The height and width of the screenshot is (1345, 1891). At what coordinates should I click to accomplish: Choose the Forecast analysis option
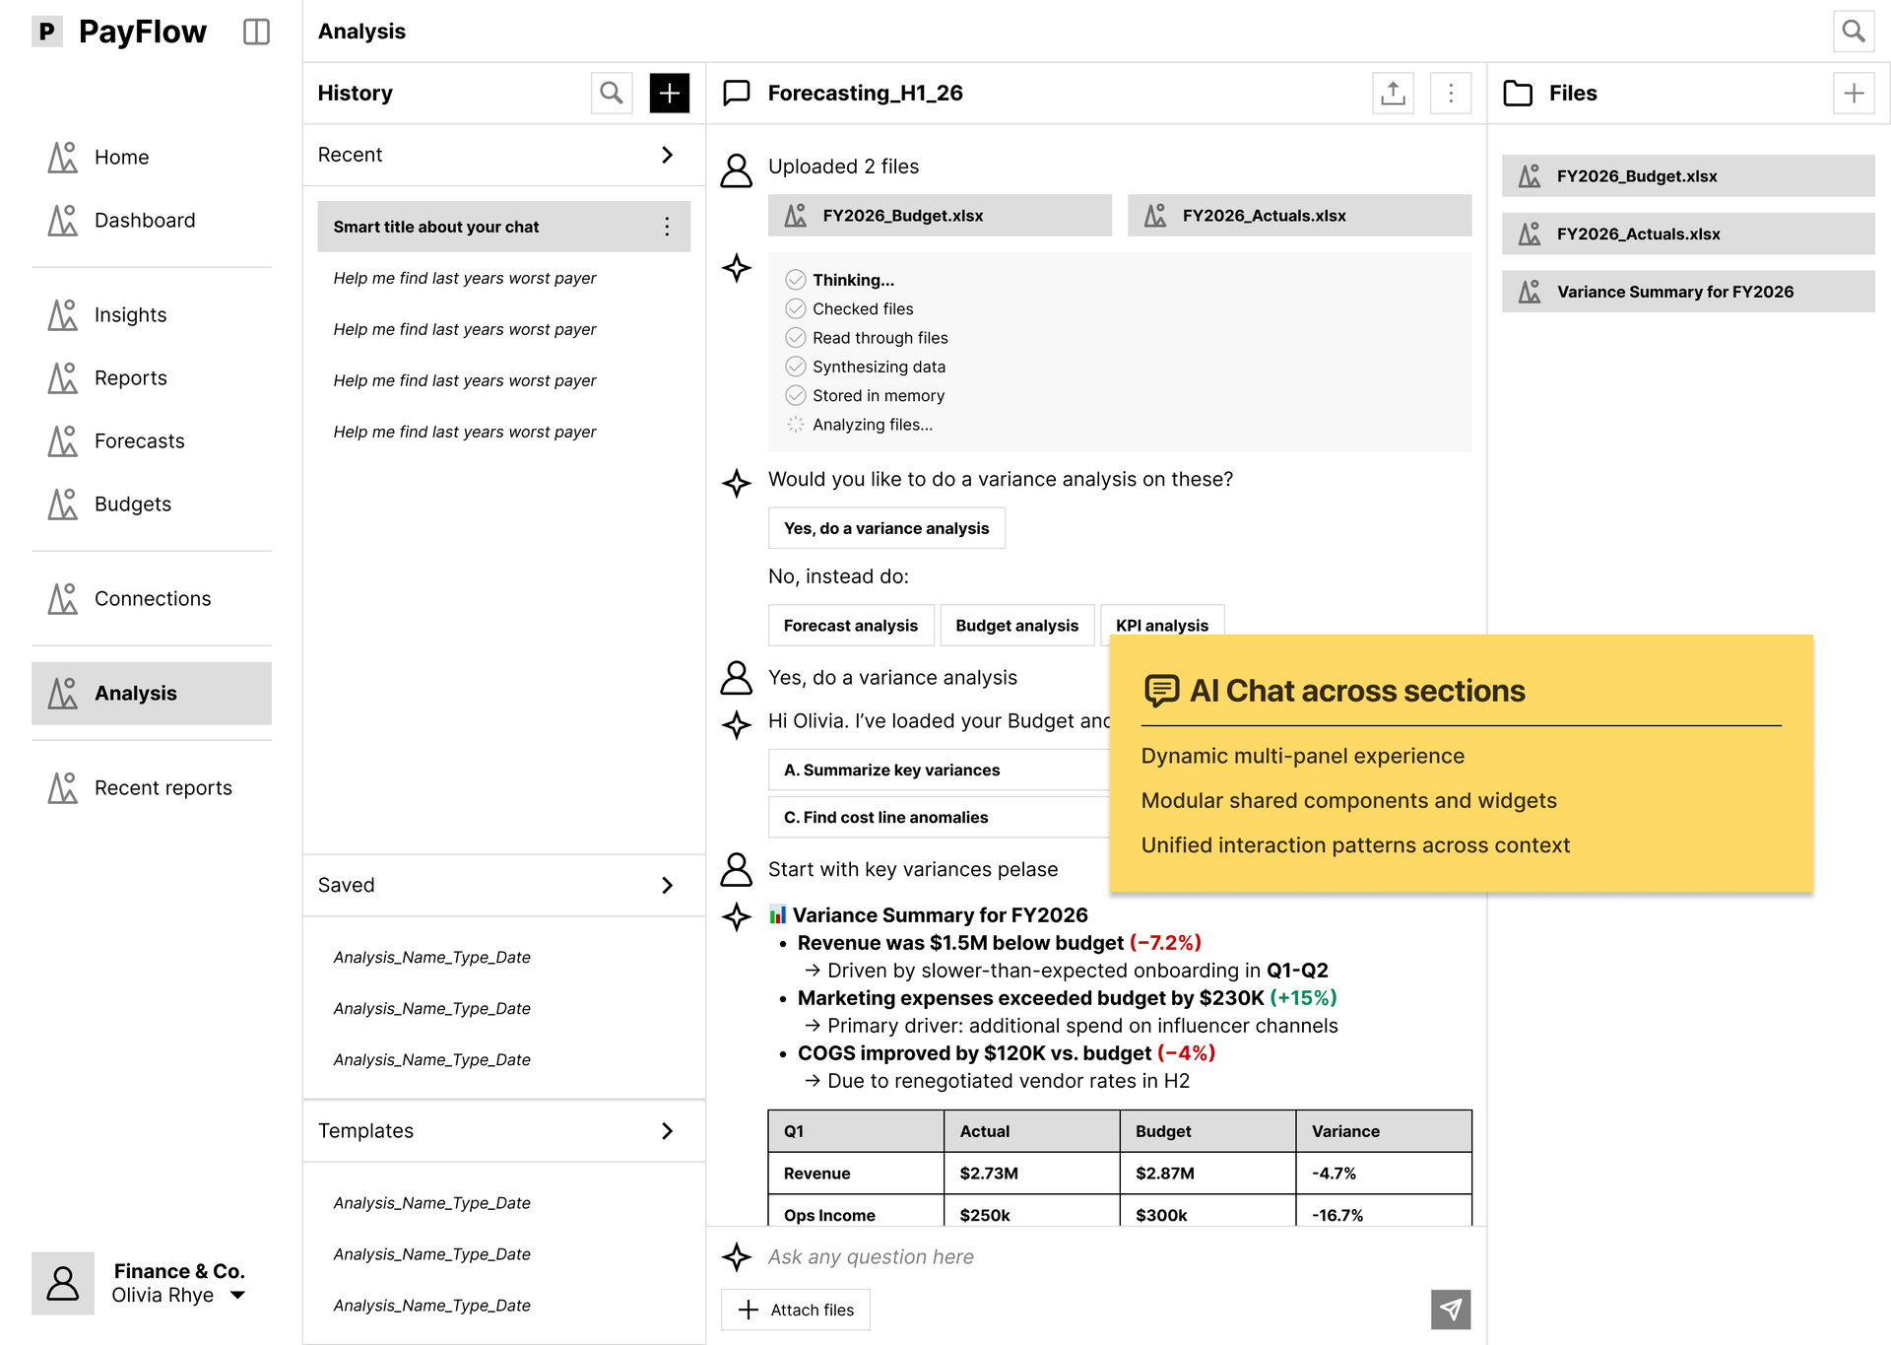click(x=850, y=626)
